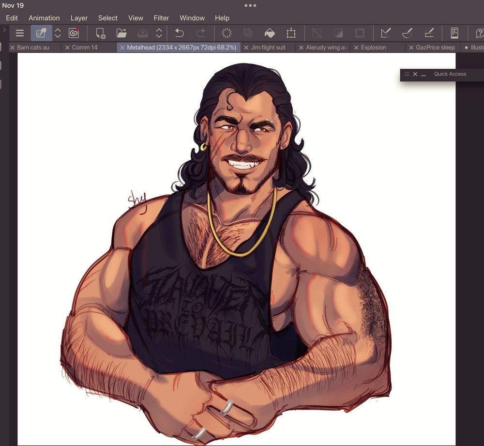The height and width of the screenshot is (446, 484).
Task: Open the Select menu
Action: (108, 18)
